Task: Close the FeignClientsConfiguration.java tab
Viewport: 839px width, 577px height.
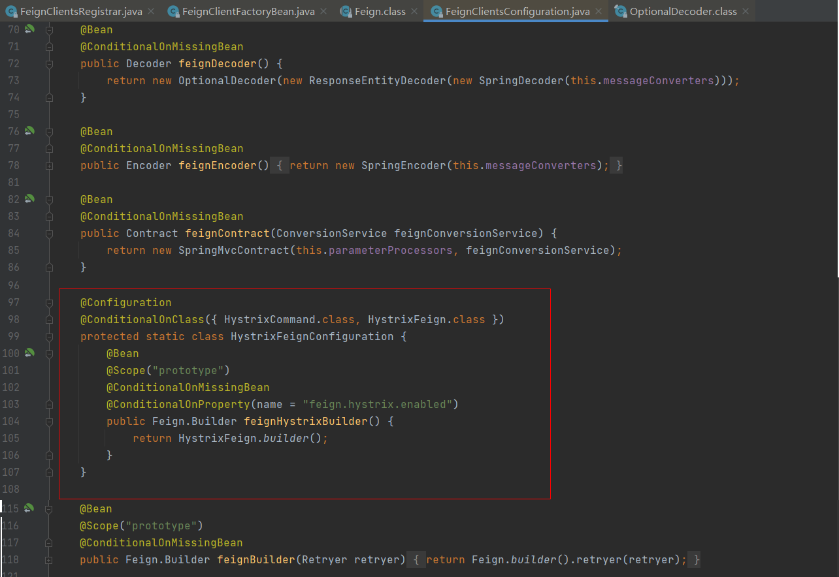Action: pos(599,12)
